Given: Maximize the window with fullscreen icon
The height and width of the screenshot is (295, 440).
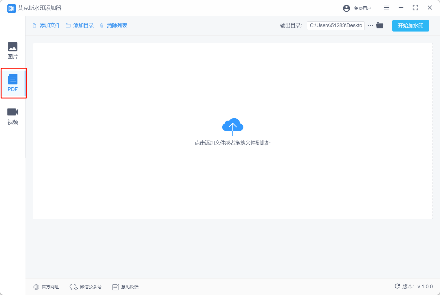Looking at the screenshot, I should [415, 8].
